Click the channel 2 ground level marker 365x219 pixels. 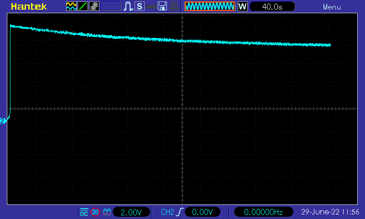(3, 121)
